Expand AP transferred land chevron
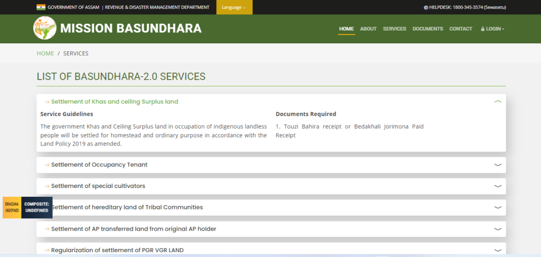Viewport: 541px width, 257px height. tap(498, 229)
